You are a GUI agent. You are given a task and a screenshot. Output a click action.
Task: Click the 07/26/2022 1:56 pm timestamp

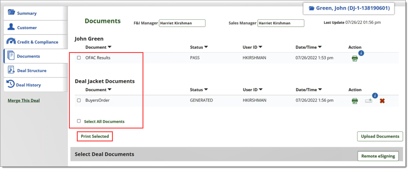[x=314, y=100]
